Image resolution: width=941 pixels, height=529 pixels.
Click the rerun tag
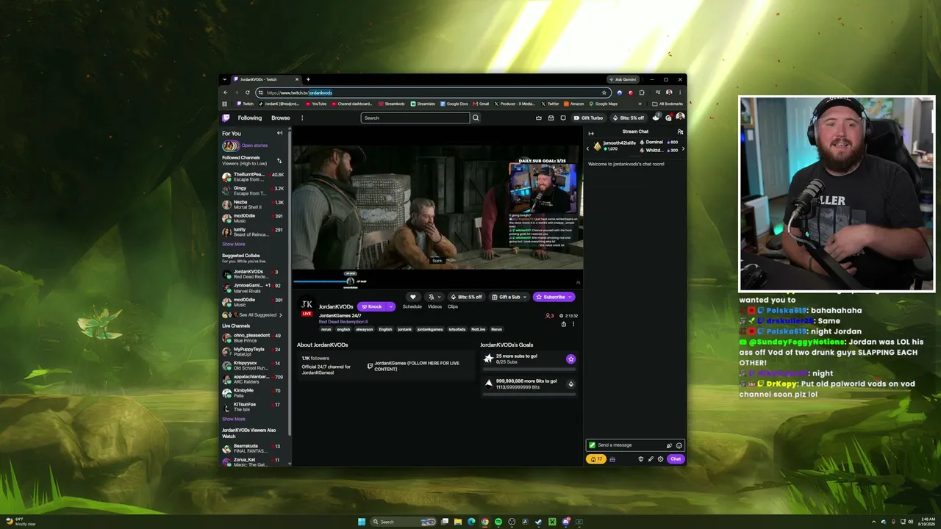[326, 329]
